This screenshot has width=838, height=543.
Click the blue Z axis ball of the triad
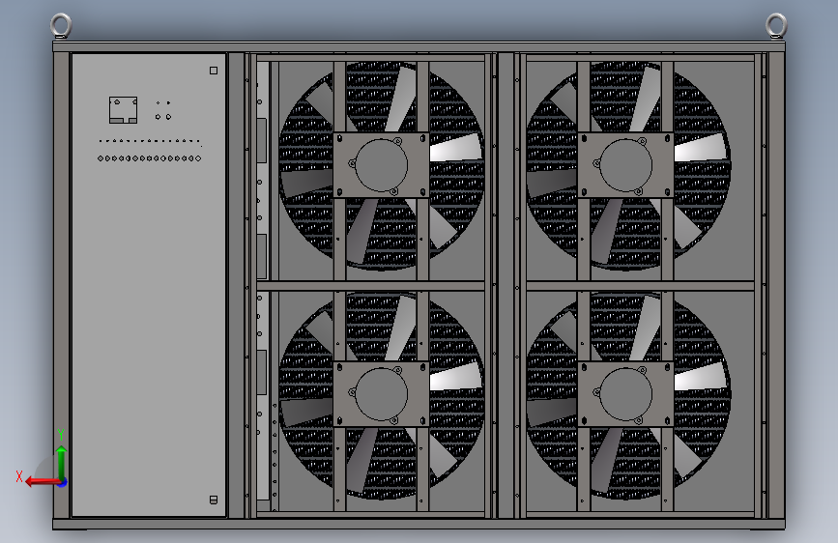(63, 482)
